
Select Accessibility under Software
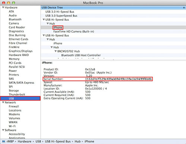(x=17, y=134)
